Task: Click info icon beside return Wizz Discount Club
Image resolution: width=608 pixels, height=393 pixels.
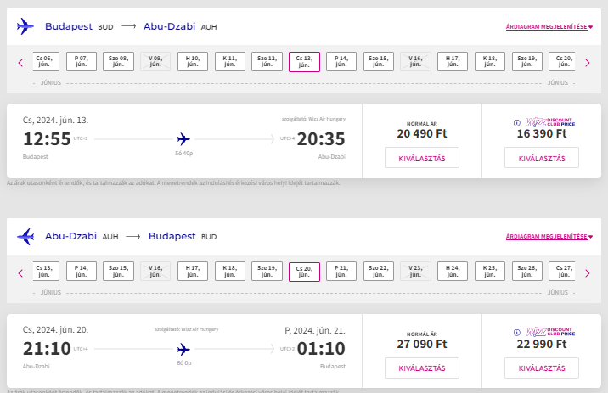Action: (x=517, y=332)
